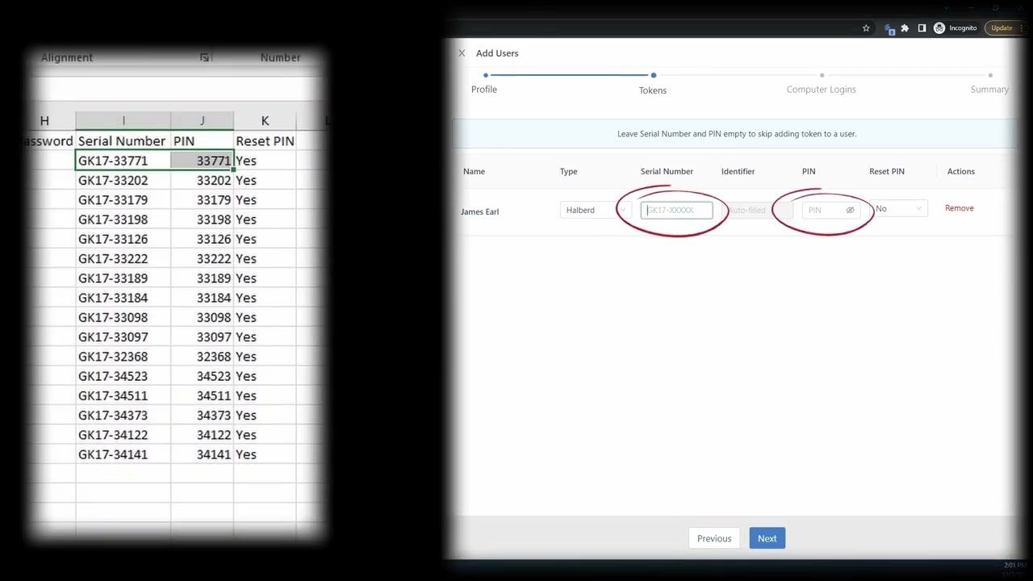Bookmark this page with the star icon

point(866,28)
